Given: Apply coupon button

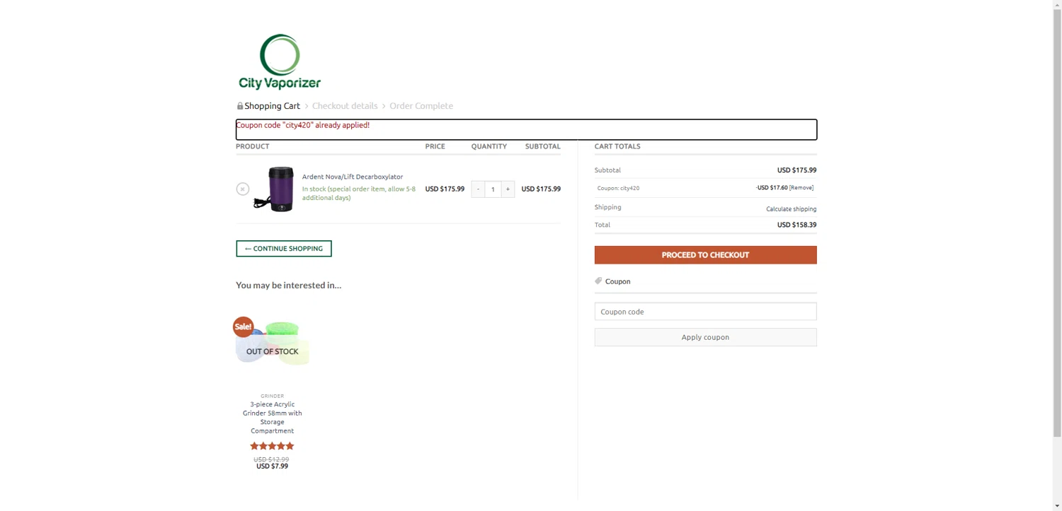Looking at the screenshot, I should 705,337.
